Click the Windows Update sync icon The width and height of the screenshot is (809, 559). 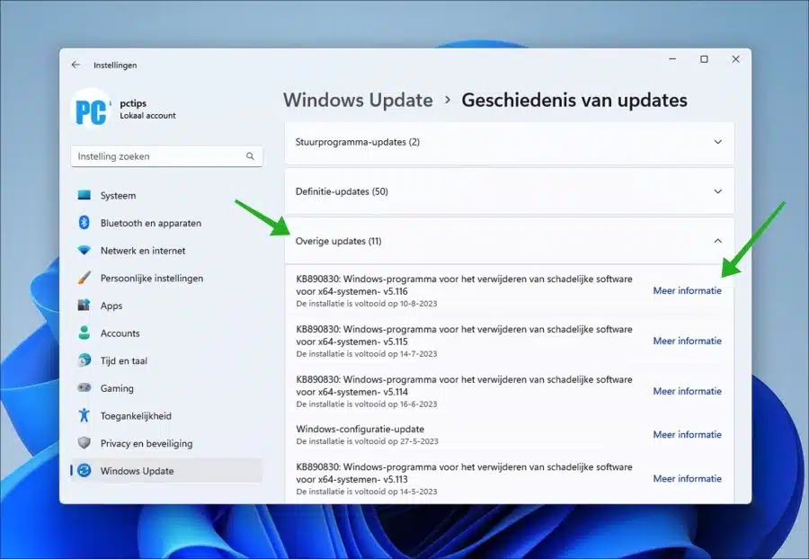tap(84, 470)
